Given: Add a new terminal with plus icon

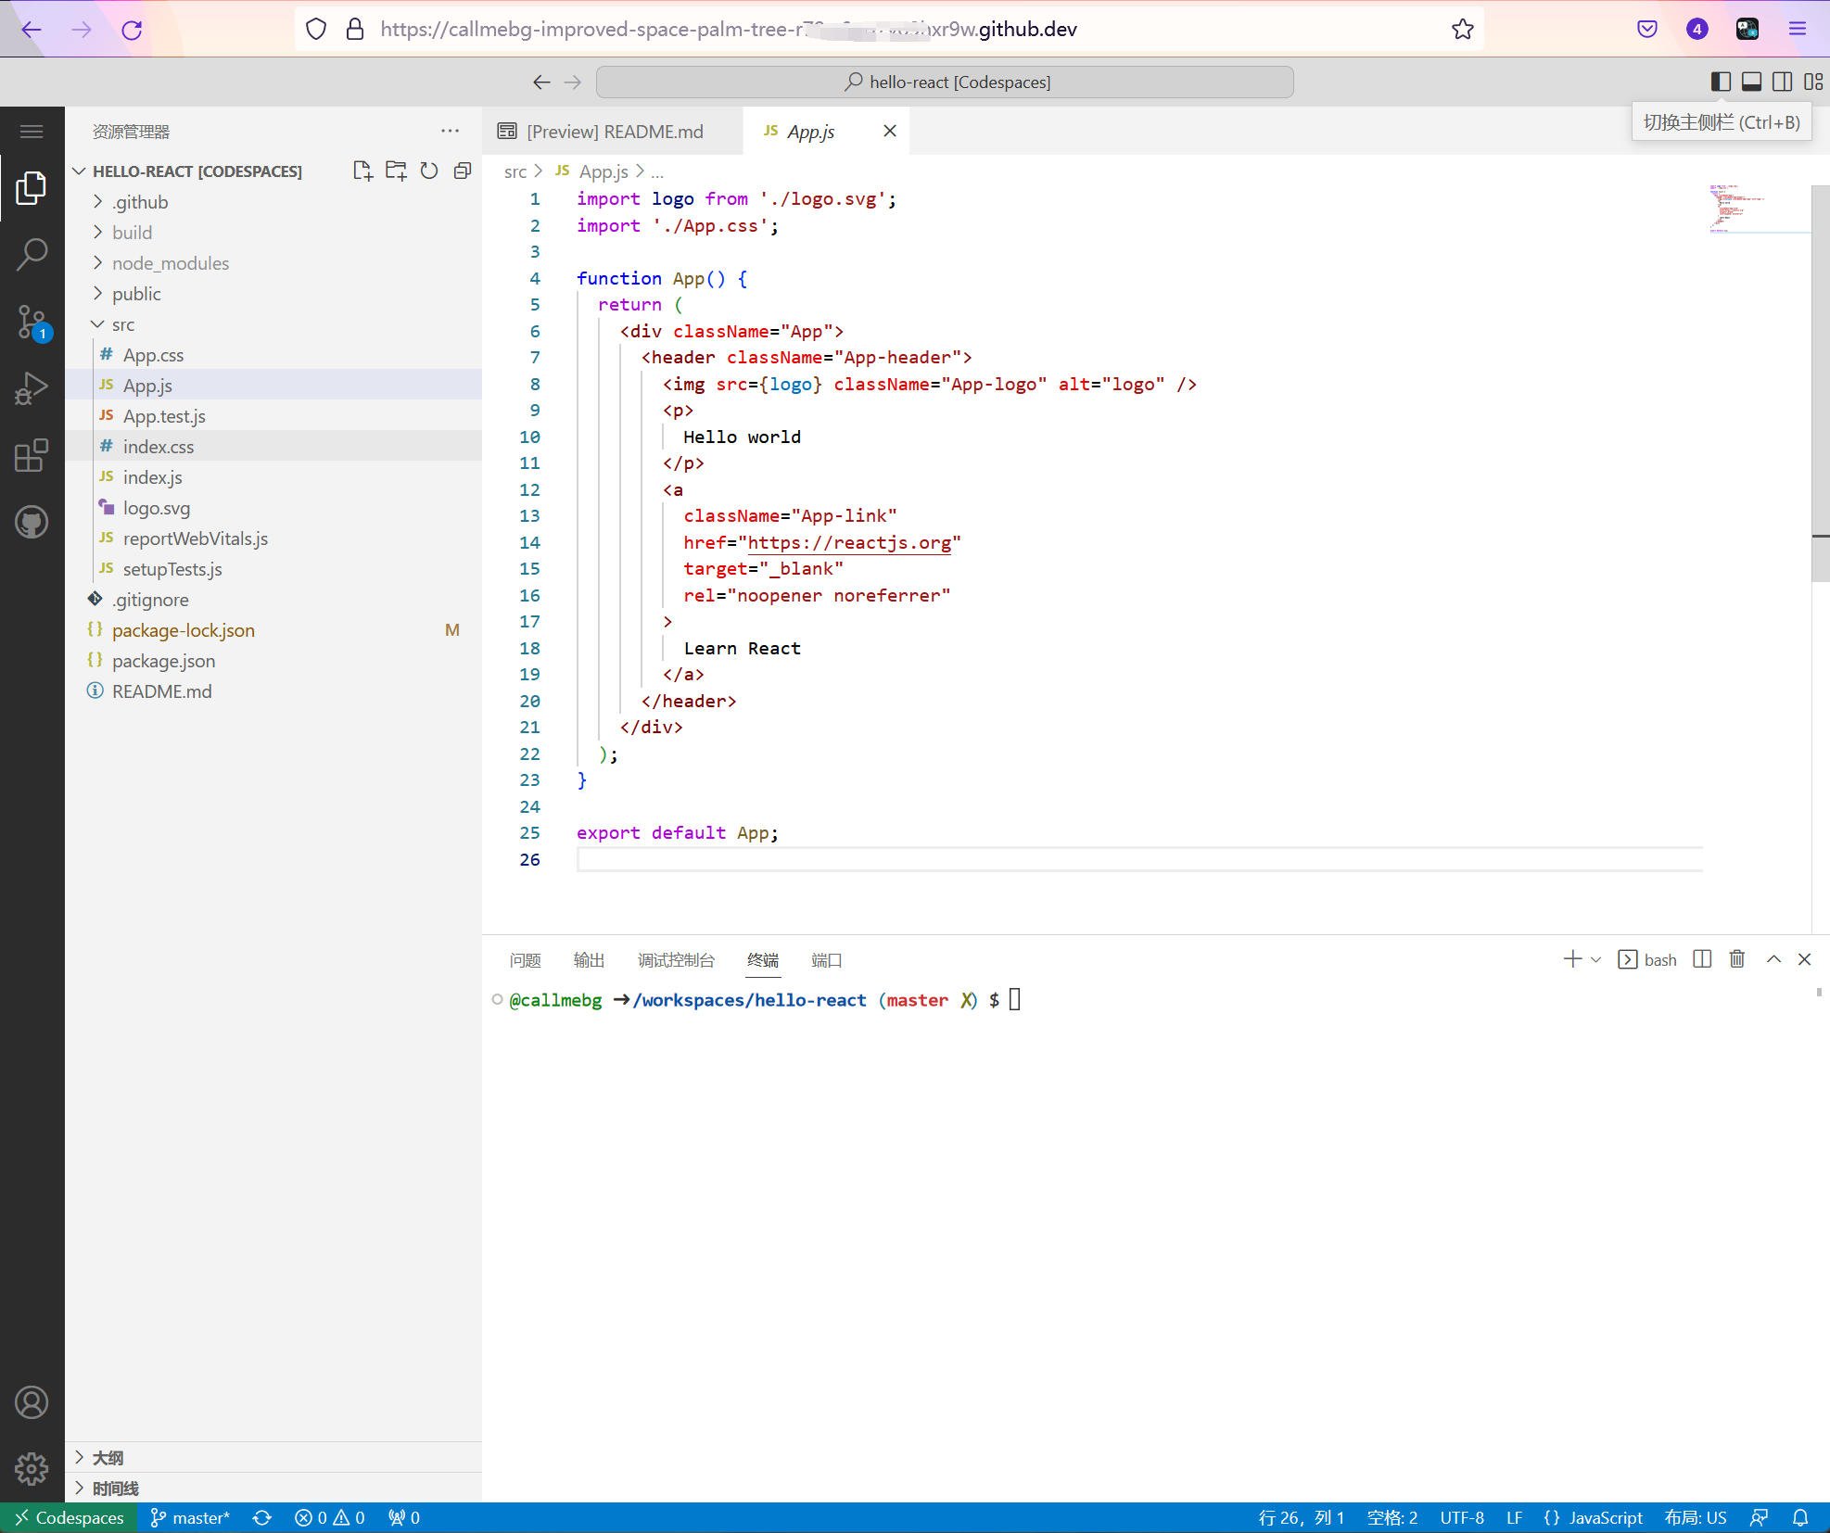Looking at the screenshot, I should (x=1572, y=959).
